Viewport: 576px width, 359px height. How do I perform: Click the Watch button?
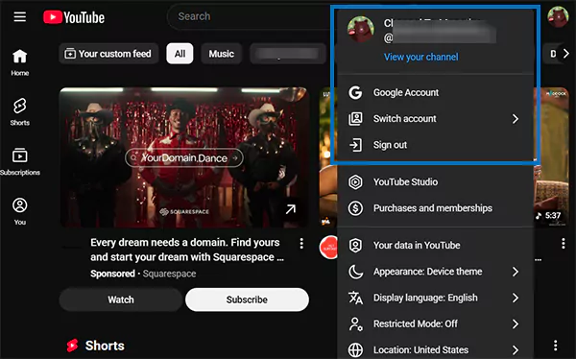tap(121, 299)
